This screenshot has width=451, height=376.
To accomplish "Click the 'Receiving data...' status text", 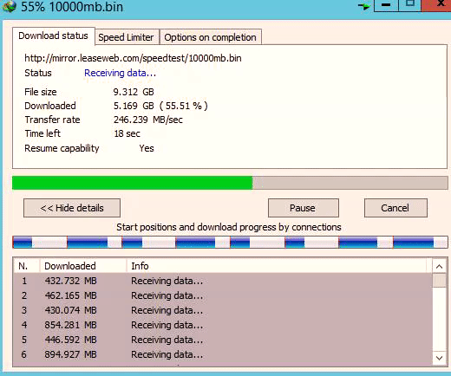I will pyautogui.click(x=120, y=73).
